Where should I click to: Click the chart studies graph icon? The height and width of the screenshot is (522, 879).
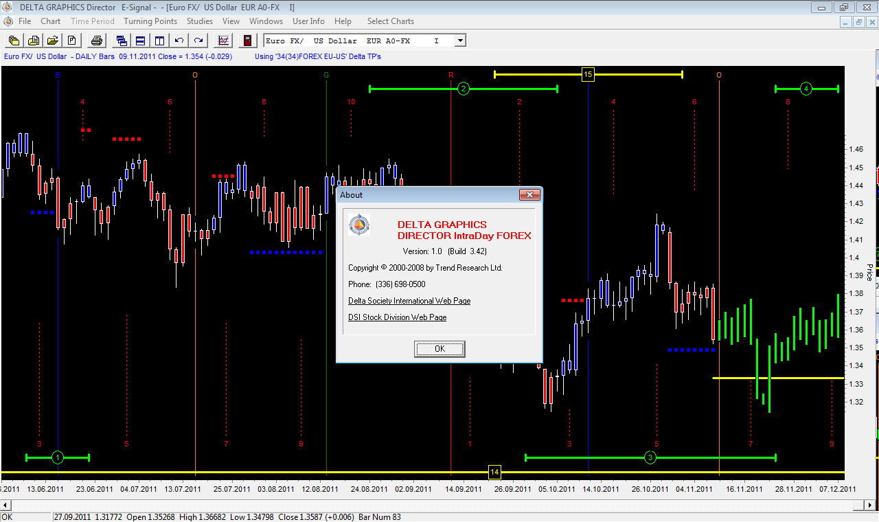click(223, 41)
